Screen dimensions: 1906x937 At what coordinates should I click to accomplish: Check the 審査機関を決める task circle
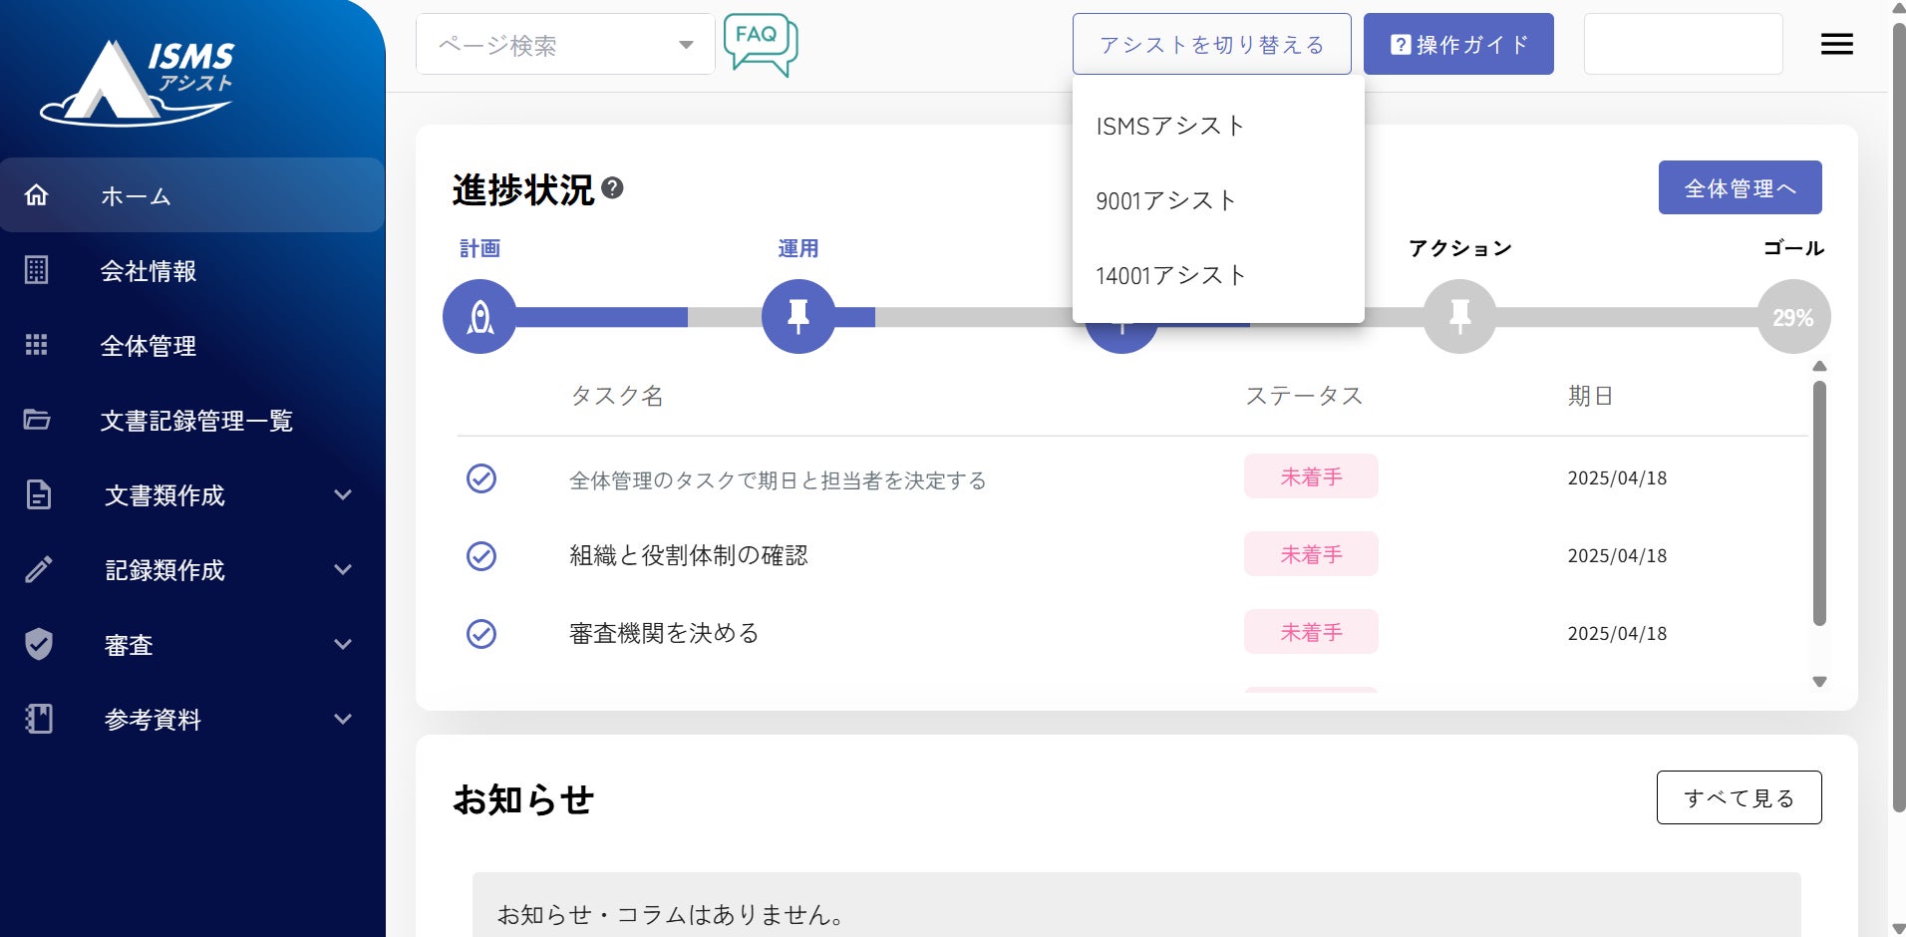coord(481,633)
